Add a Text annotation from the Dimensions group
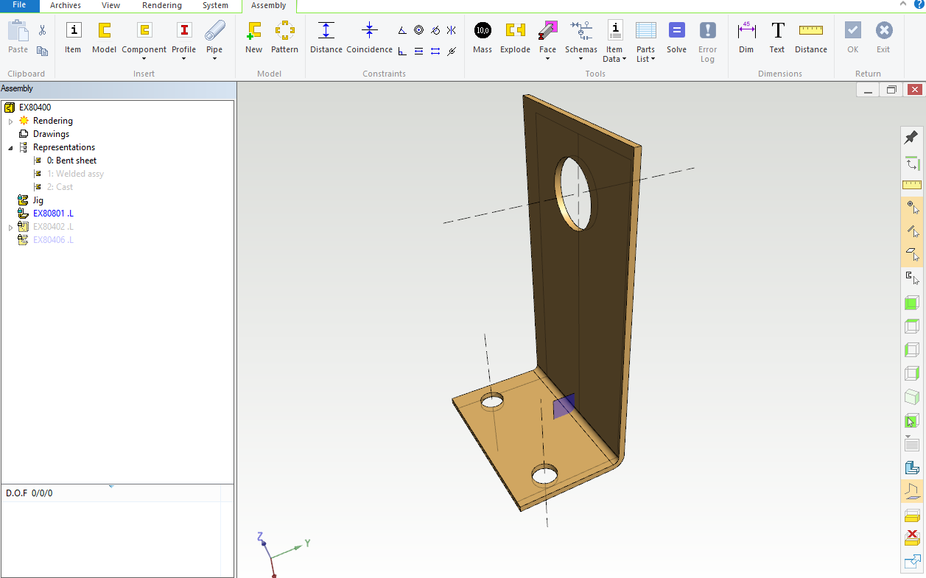This screenshot has width=926, height=578. point(777,37)
